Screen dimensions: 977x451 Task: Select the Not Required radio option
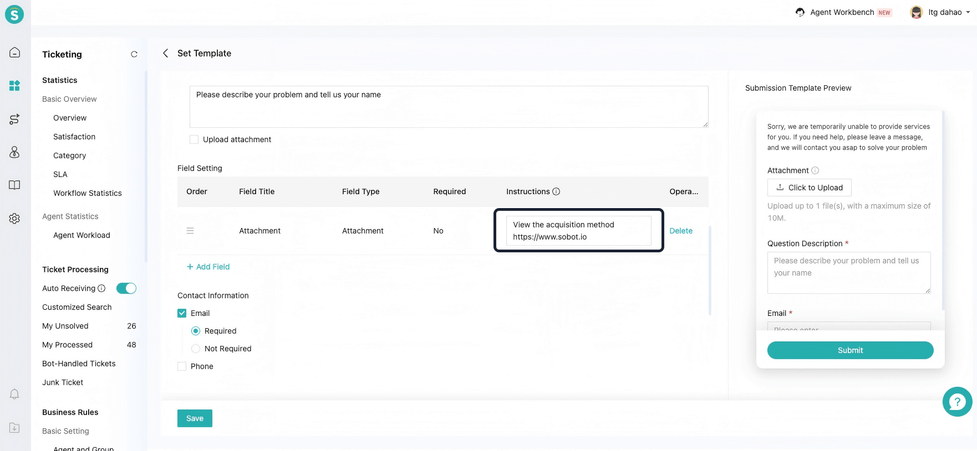pos(196,349)
